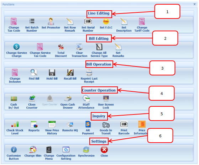Reprint Last Receipt using the printer icon
This screenshot has height=165, width=199.
pos(89,73)
